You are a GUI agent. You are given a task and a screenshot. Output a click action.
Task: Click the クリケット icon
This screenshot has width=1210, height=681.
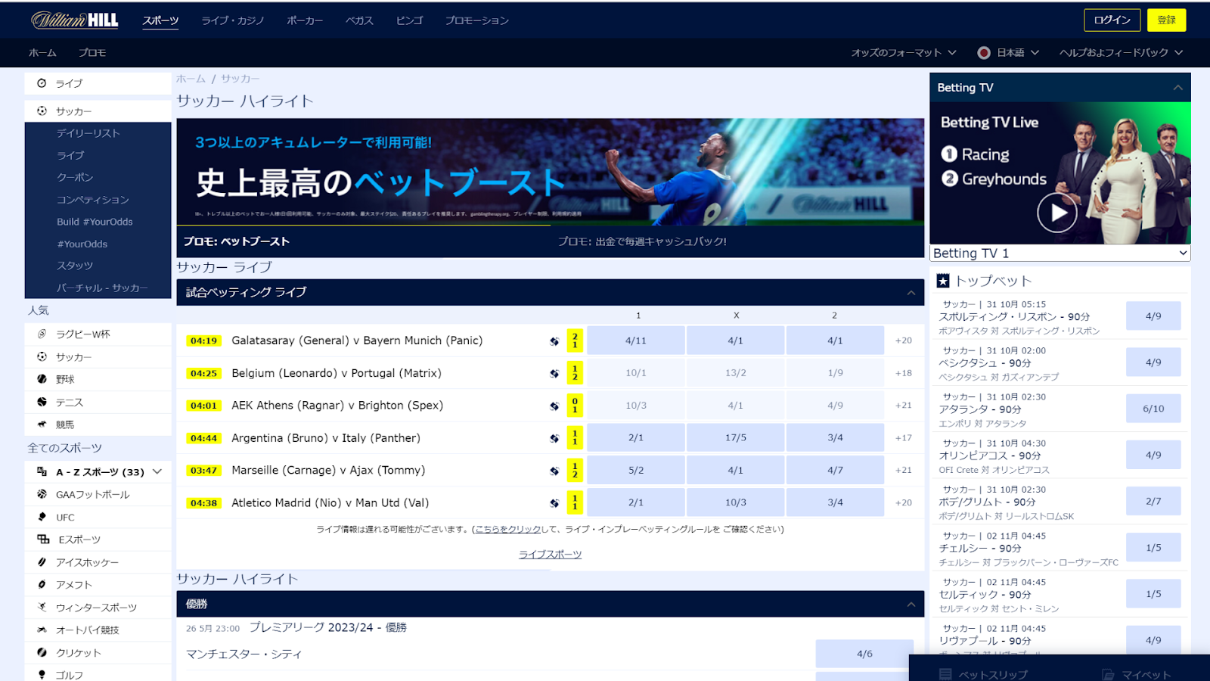coord(42,652)
